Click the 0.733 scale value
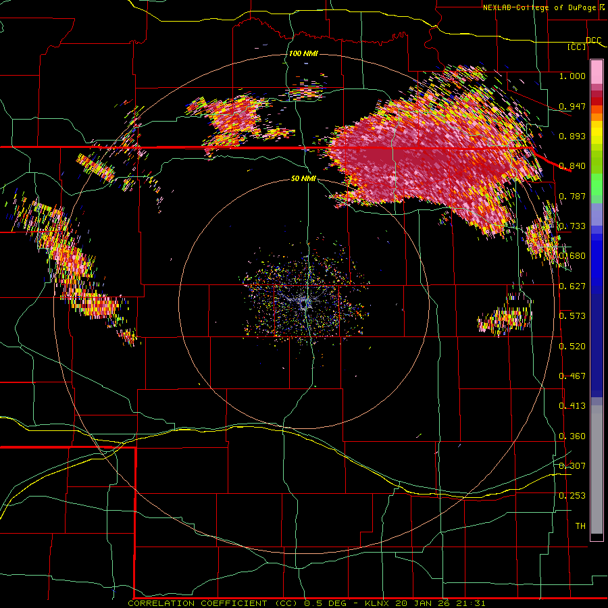The image size is (608, 608). click(572, 226)
